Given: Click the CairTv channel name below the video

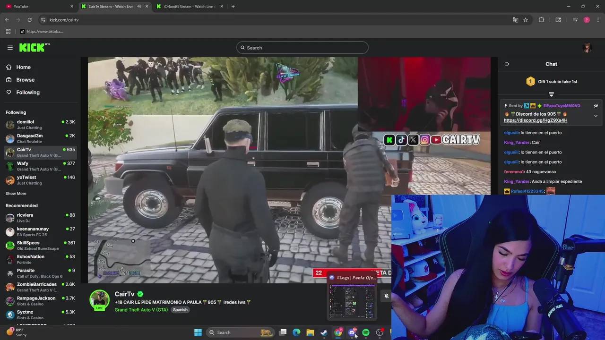Looking at the screenshot, I should tap(125, 294).
